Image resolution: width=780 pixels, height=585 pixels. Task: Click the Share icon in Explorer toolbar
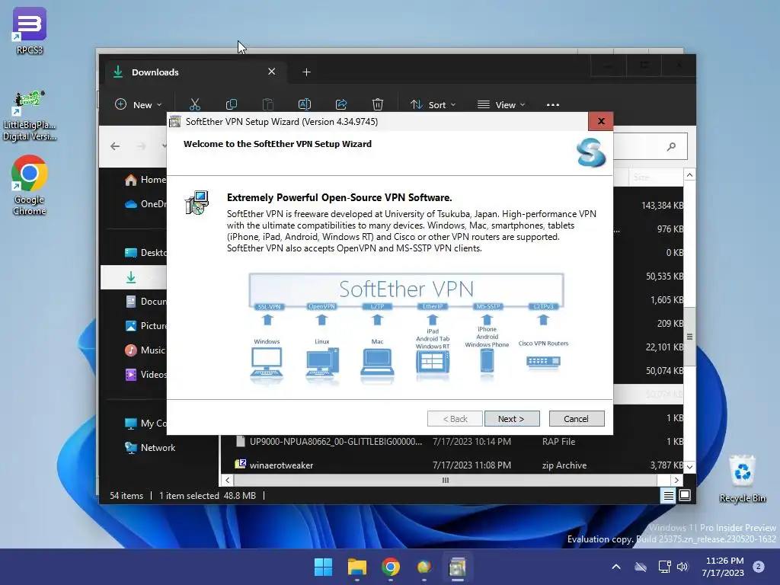[341, 104]
